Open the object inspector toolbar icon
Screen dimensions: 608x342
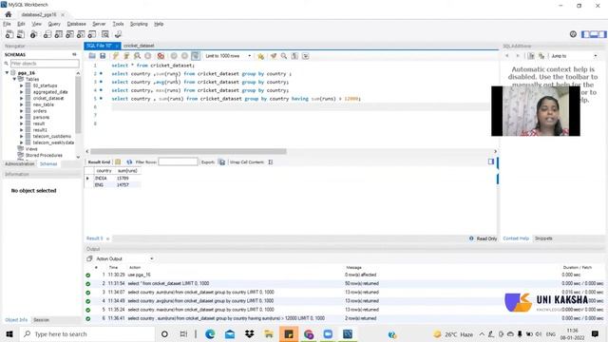click(34, 34)
